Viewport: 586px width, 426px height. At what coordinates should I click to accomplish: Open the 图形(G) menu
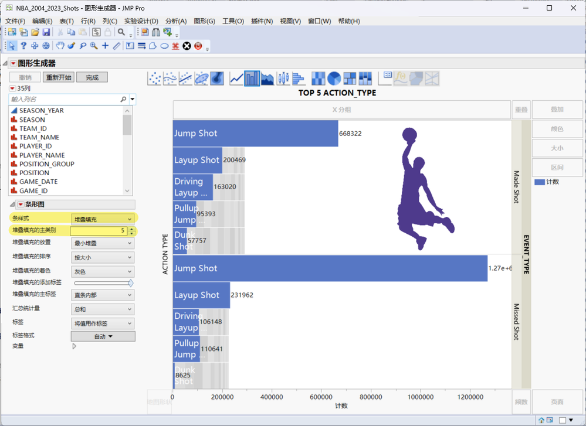204,21
